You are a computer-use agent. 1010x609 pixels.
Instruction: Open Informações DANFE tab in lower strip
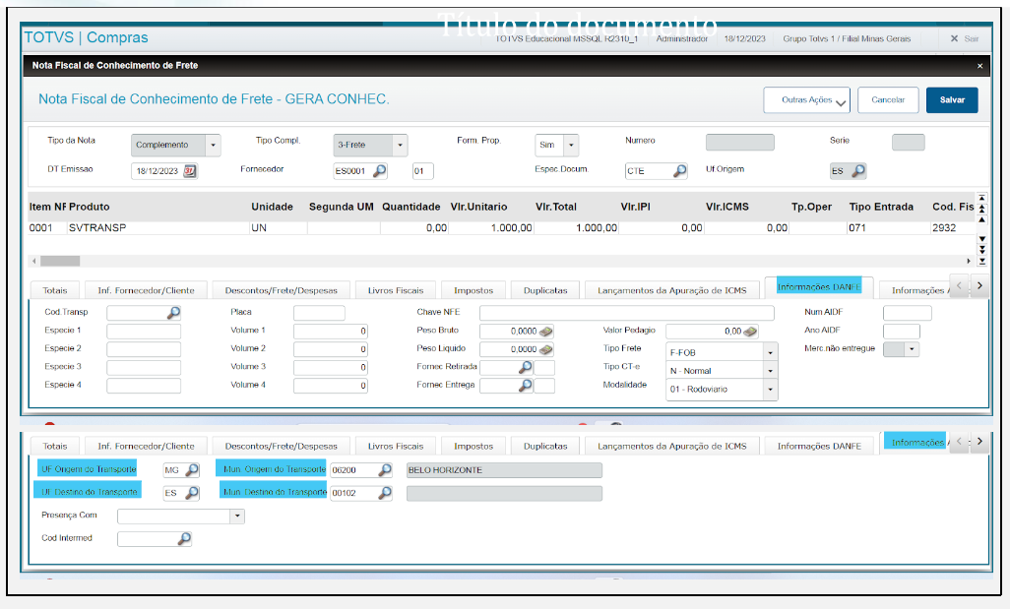819,446
